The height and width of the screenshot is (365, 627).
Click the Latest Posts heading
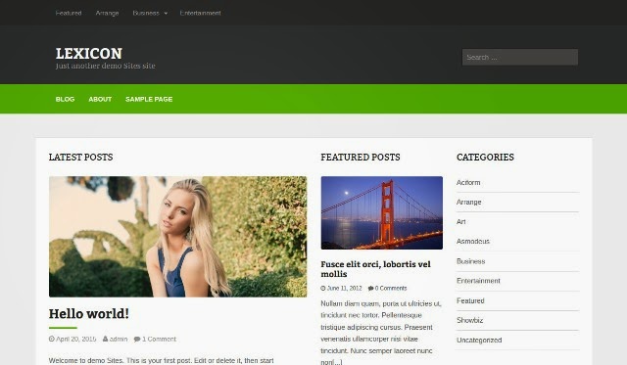click(x=80, y=158)
